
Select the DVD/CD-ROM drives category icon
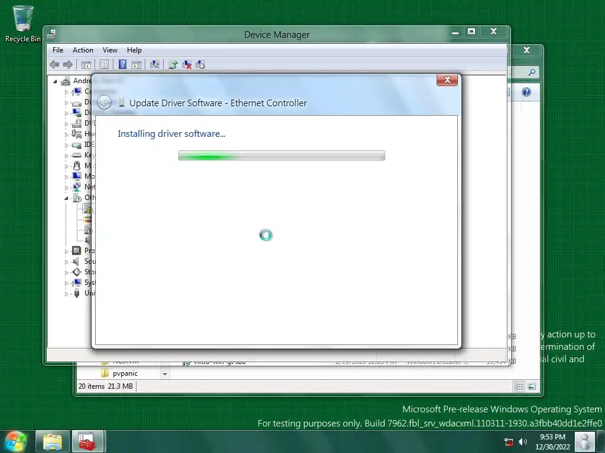pos(77,123)
